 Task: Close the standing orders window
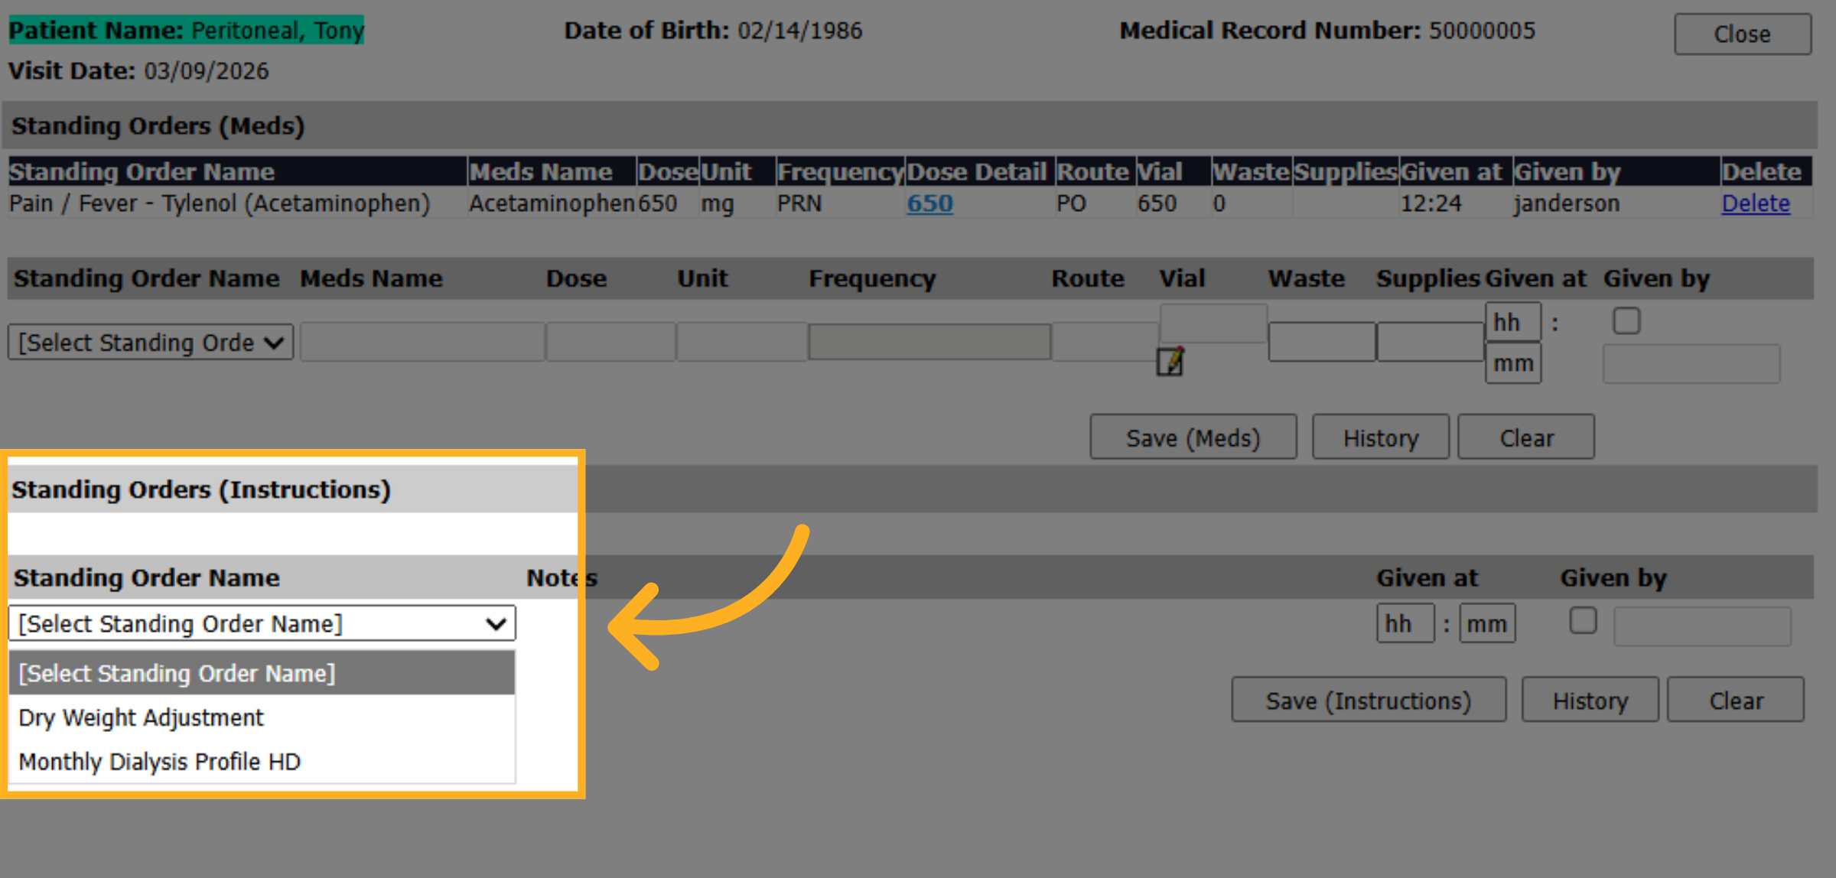pos(1742,34)
